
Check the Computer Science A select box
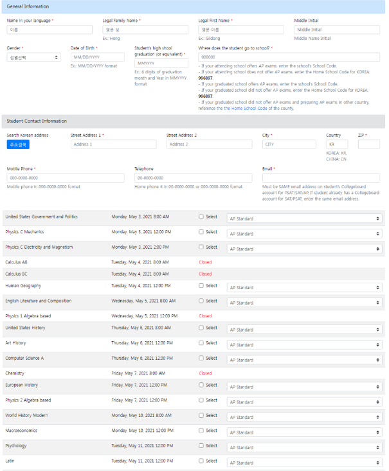click(201, 358)
